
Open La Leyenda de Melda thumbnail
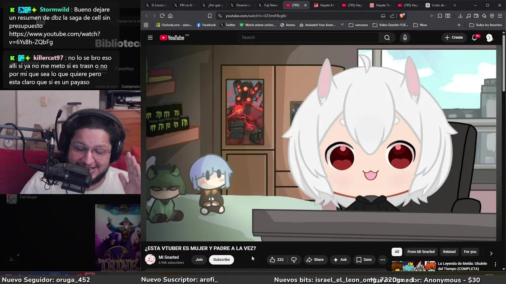click(x=413, y=267)
